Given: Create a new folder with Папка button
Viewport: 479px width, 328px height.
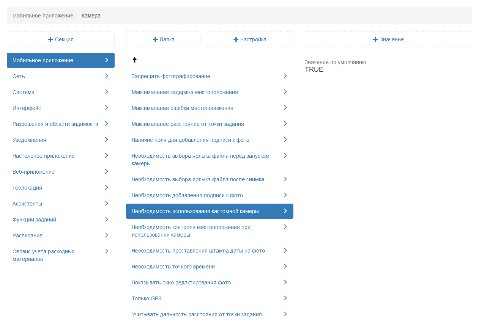Looking at the screenshot, I should pyautogui.click(x=164, y=39).
